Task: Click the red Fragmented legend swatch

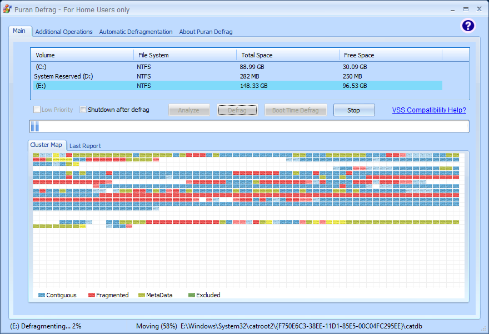Action: 92,295
